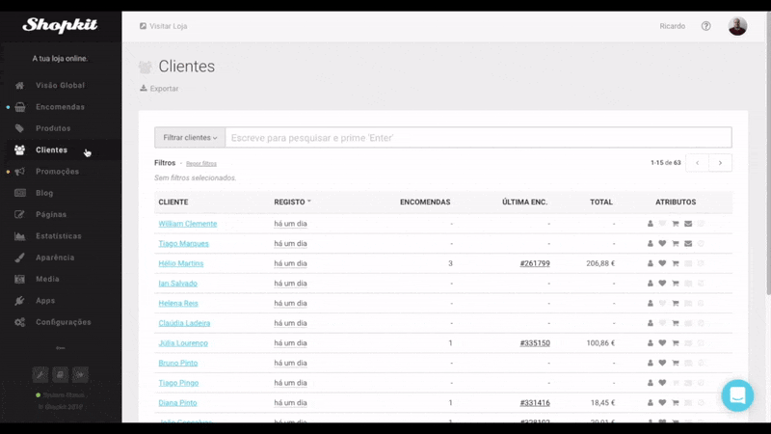Click the Blog sidebar icon

pos(19,193)
